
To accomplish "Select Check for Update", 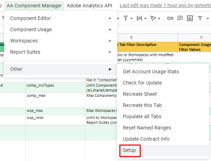I will click(x=163, y=83).
